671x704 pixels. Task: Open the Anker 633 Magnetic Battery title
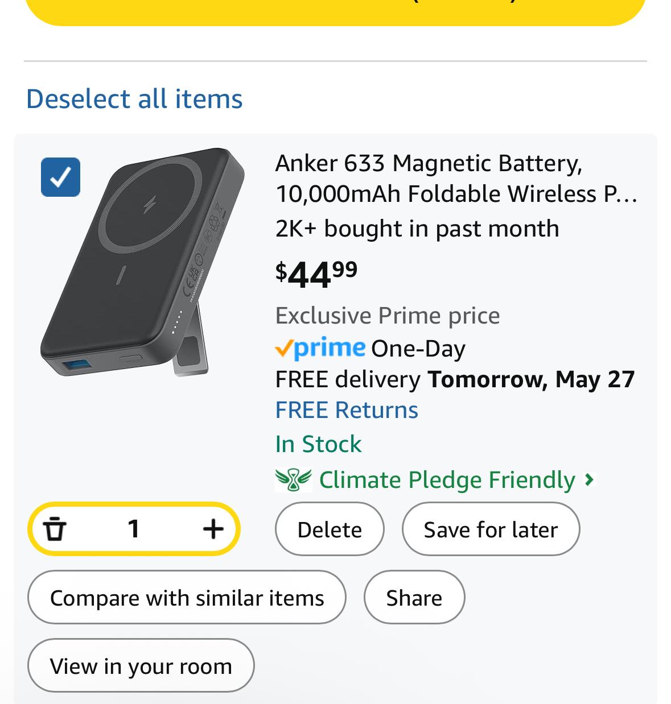click(456, 178)
